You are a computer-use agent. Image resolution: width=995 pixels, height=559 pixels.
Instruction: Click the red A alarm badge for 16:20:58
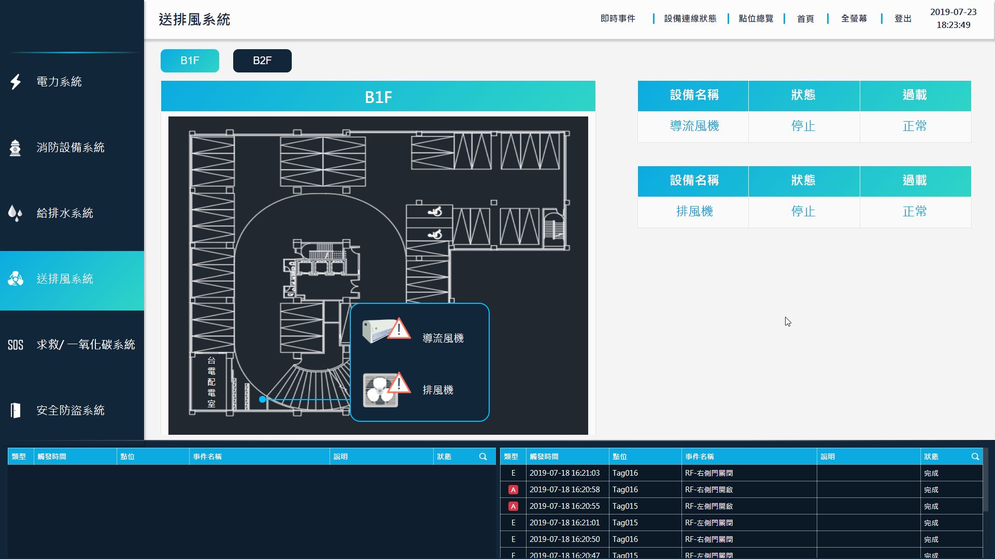(x=513, y=490)
